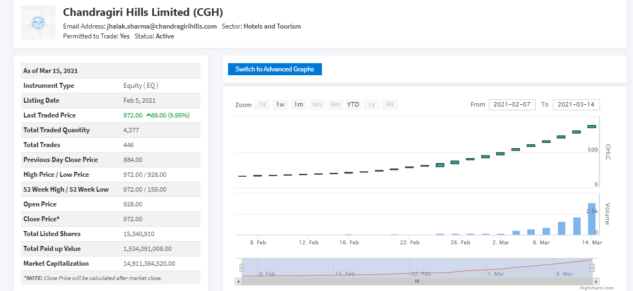Open the Highcharts.com credit link
This screenshot has width=633, height=291.
coord(596,288)
